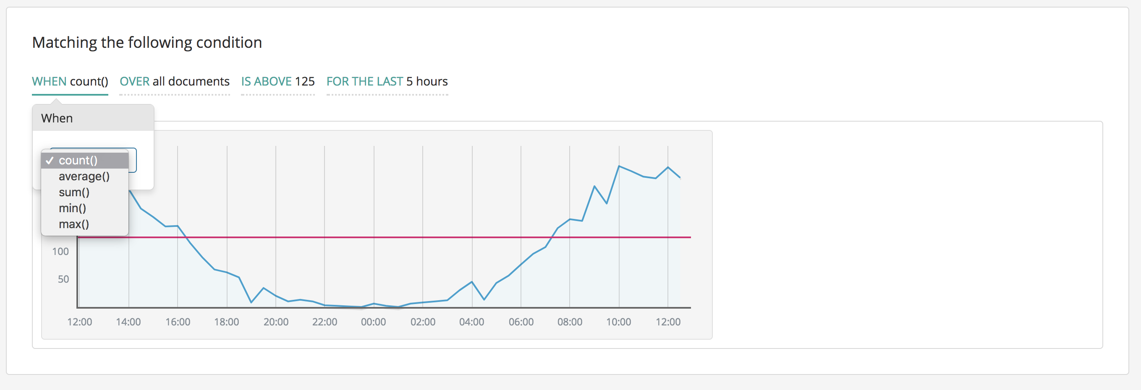Select the 18:00 tick on the x-axis

226,322
